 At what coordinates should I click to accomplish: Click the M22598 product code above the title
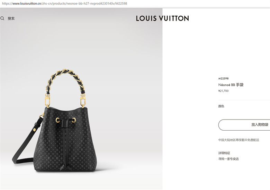point(223,79)
